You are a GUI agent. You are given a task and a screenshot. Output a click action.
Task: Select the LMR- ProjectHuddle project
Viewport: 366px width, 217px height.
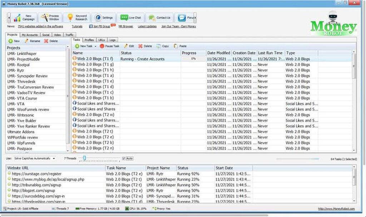pos(36,59)
